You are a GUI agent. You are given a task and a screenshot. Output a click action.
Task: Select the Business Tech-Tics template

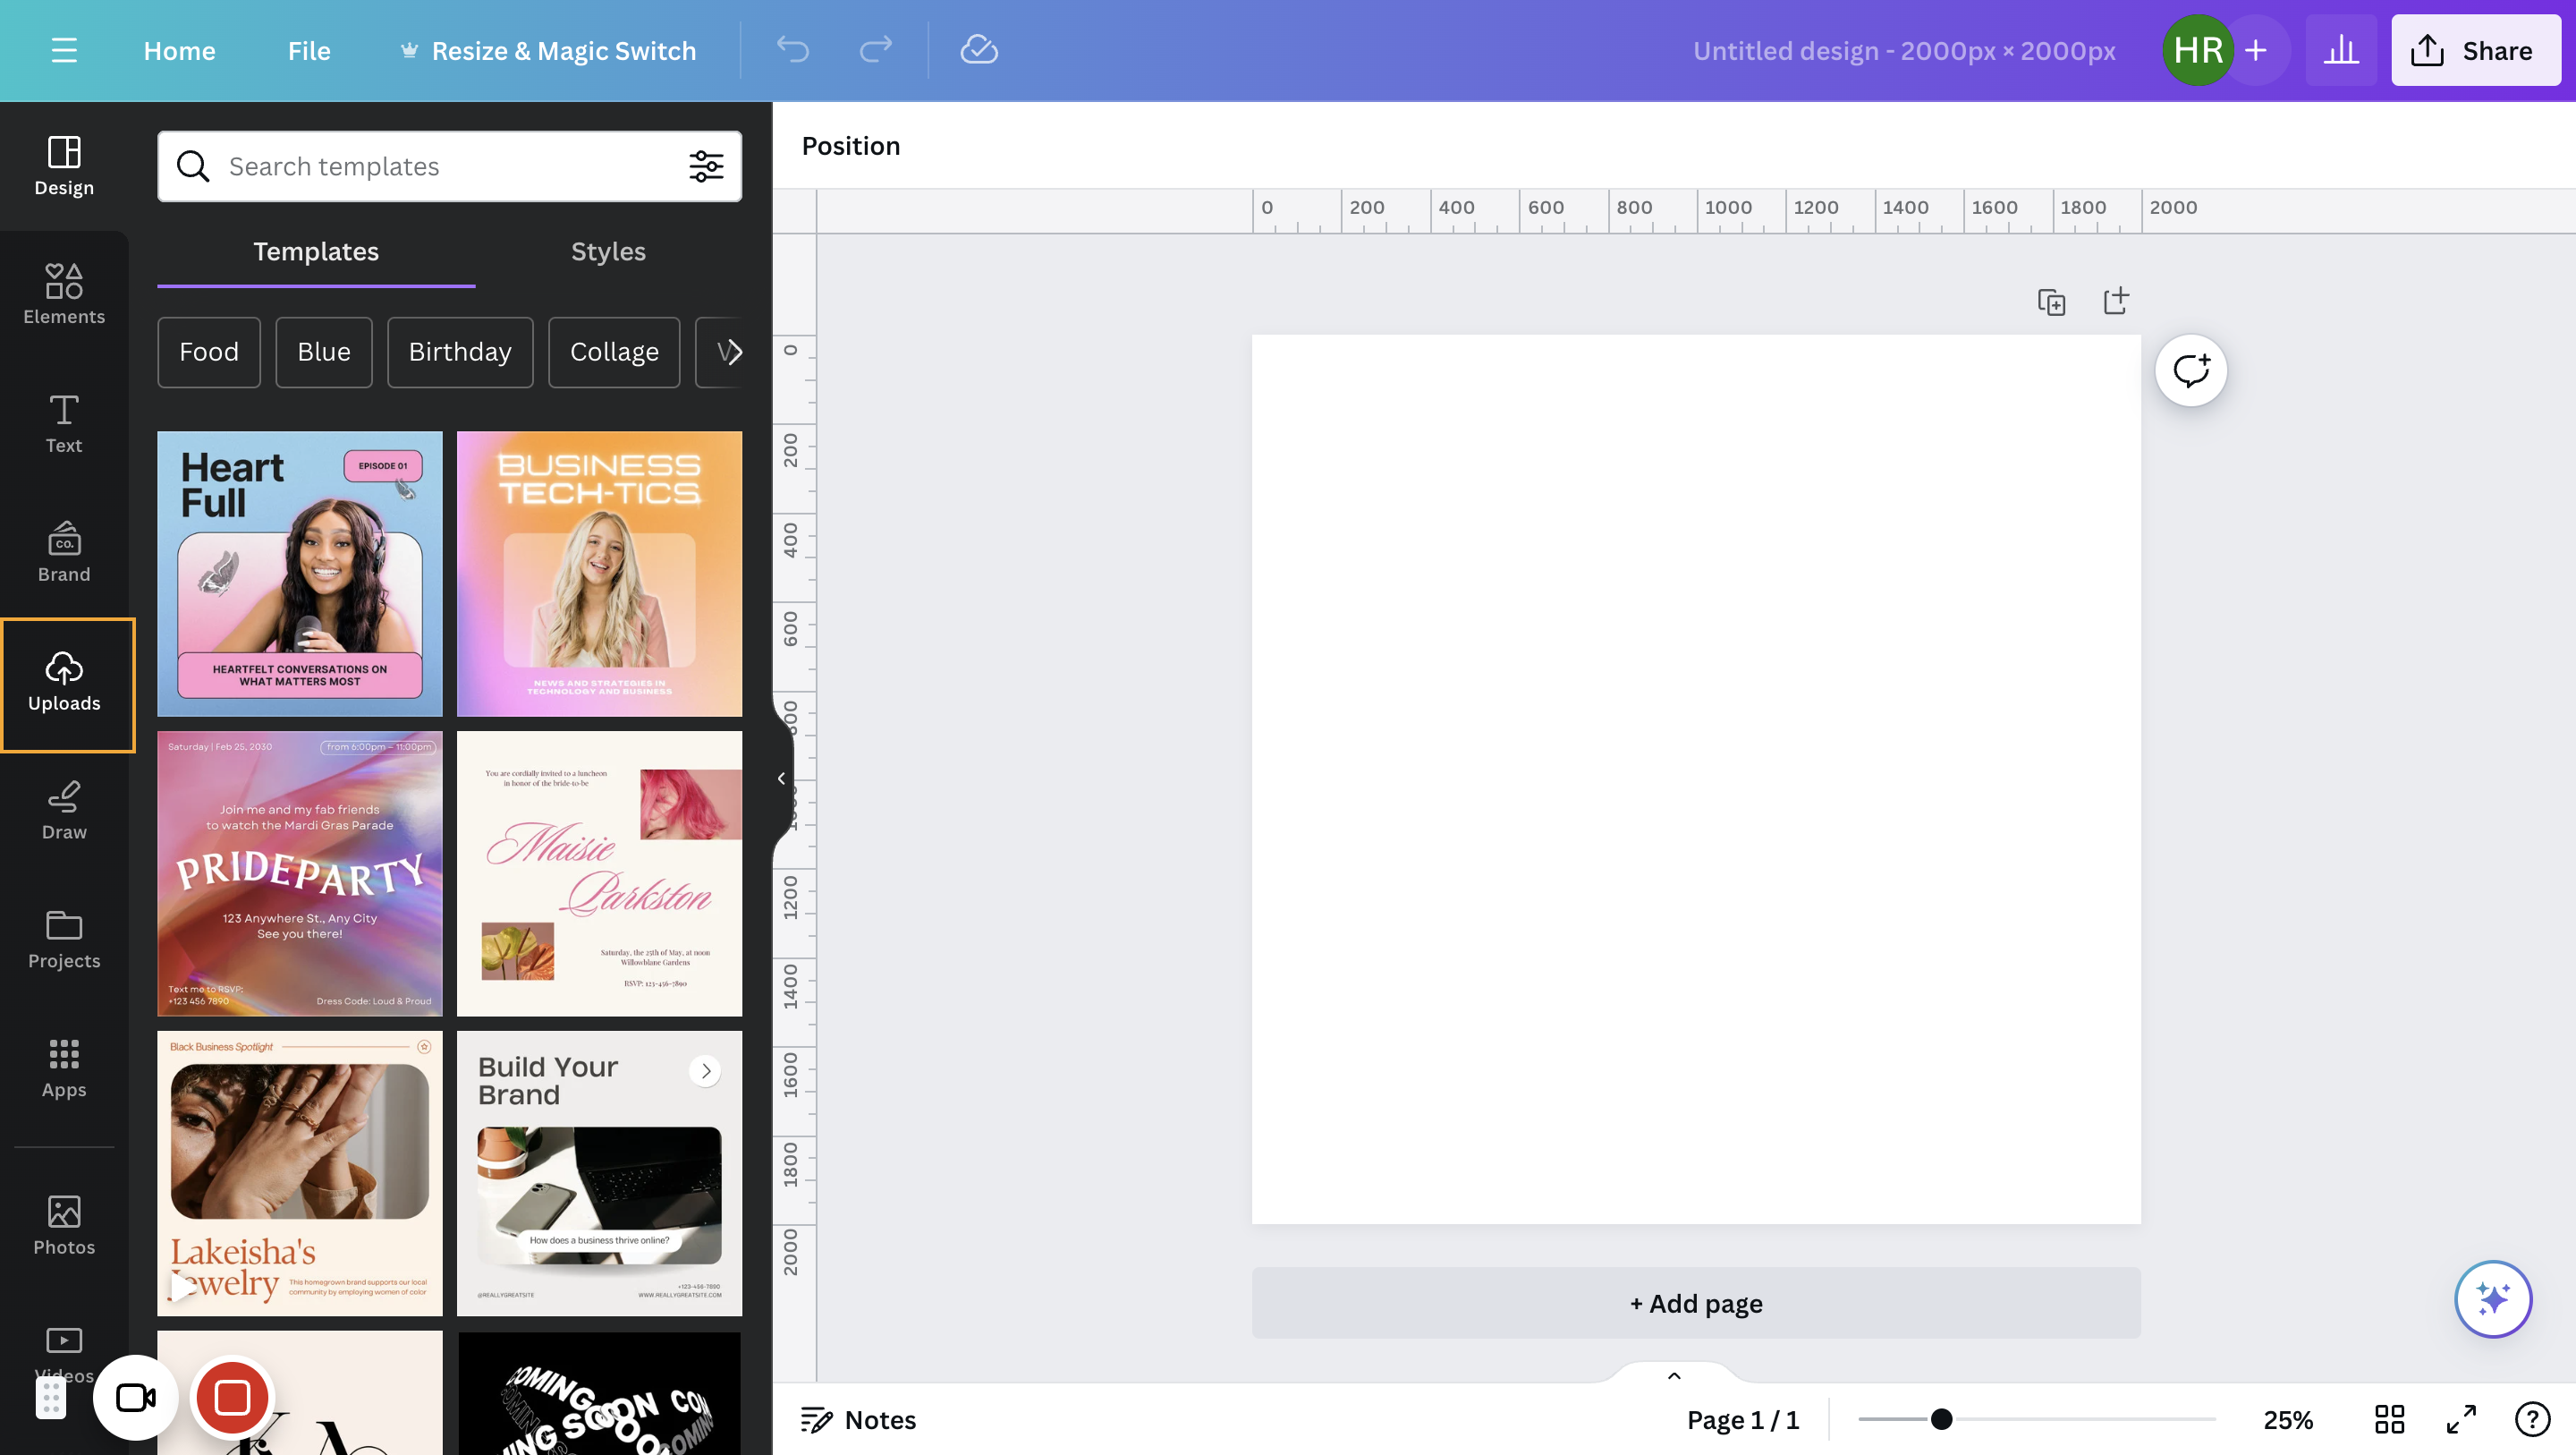coord(599,574)
